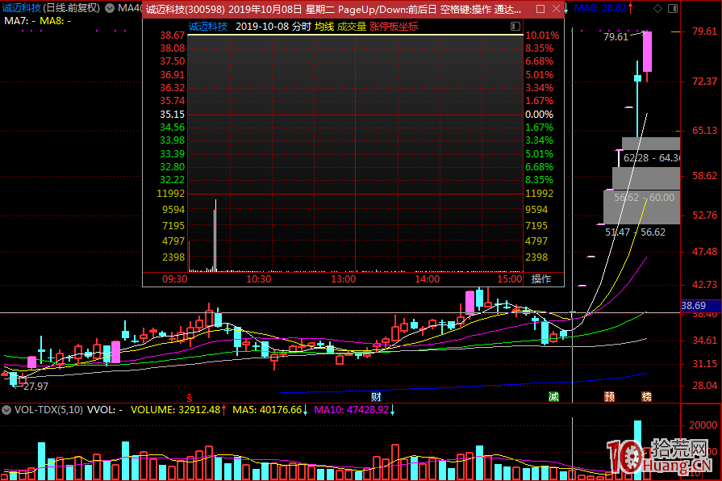Click the gray 56.62 - 60.00 gap box
Viewport: 722px width, 481px height.
tap(642, 207)
